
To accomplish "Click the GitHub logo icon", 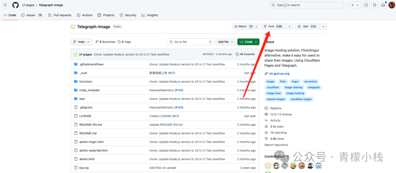I will pos(15,5).
